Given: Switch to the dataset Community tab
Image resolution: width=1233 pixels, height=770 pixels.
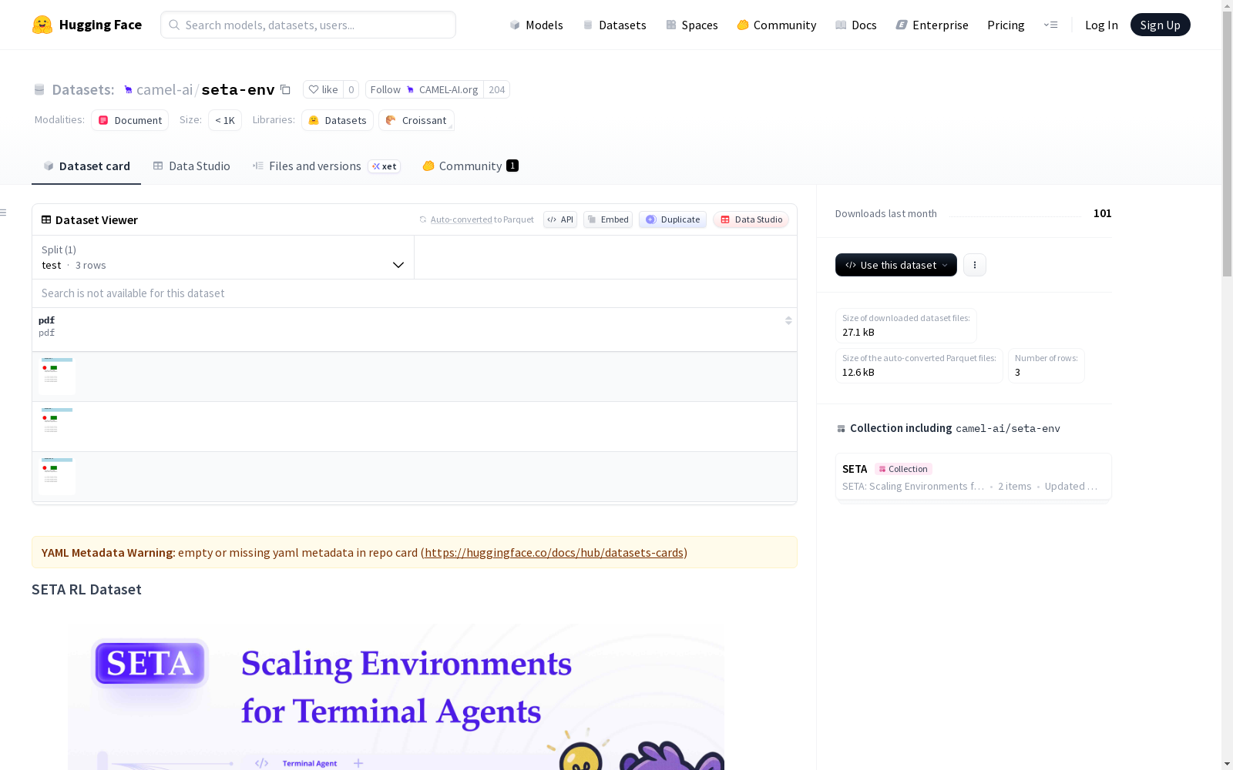Looking at the screenshot, I should coord(470,166).
